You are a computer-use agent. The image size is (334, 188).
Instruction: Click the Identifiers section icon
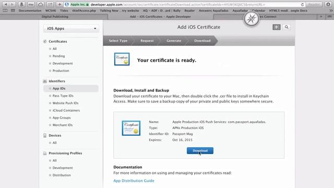coord(45,81)
